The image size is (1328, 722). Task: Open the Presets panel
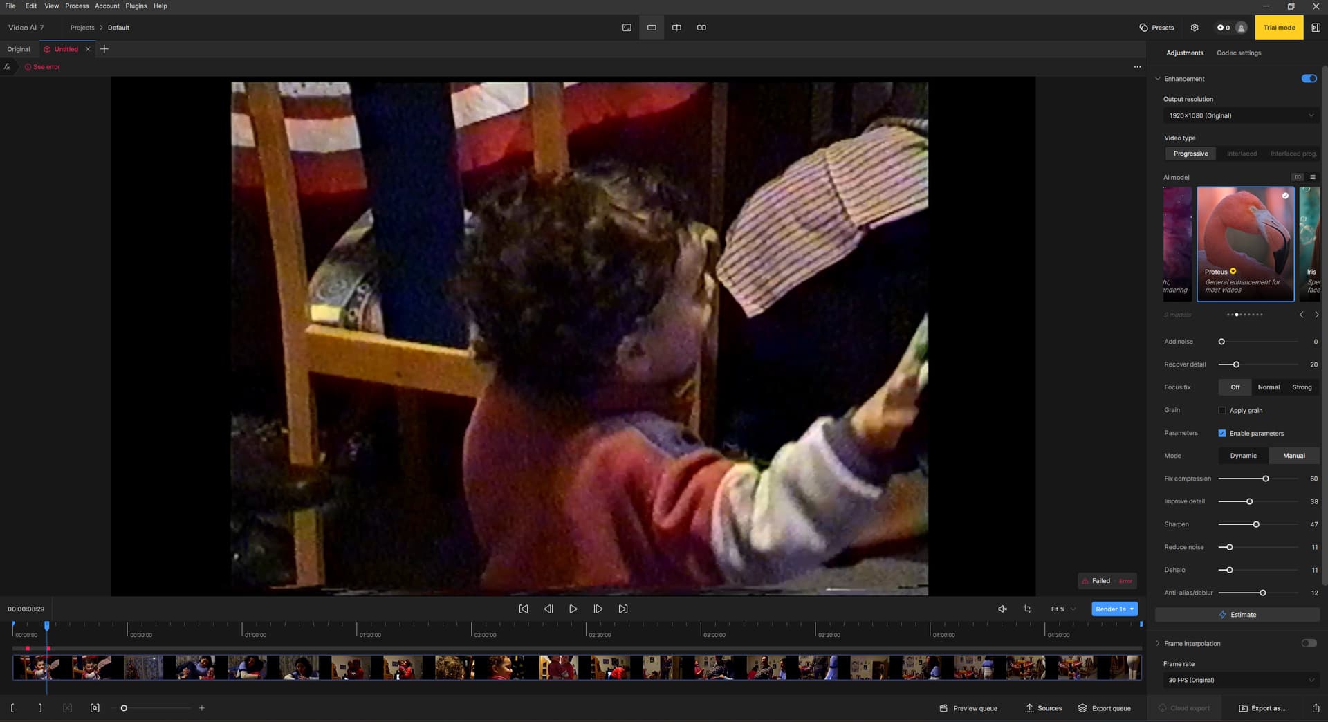point(1156,28)
